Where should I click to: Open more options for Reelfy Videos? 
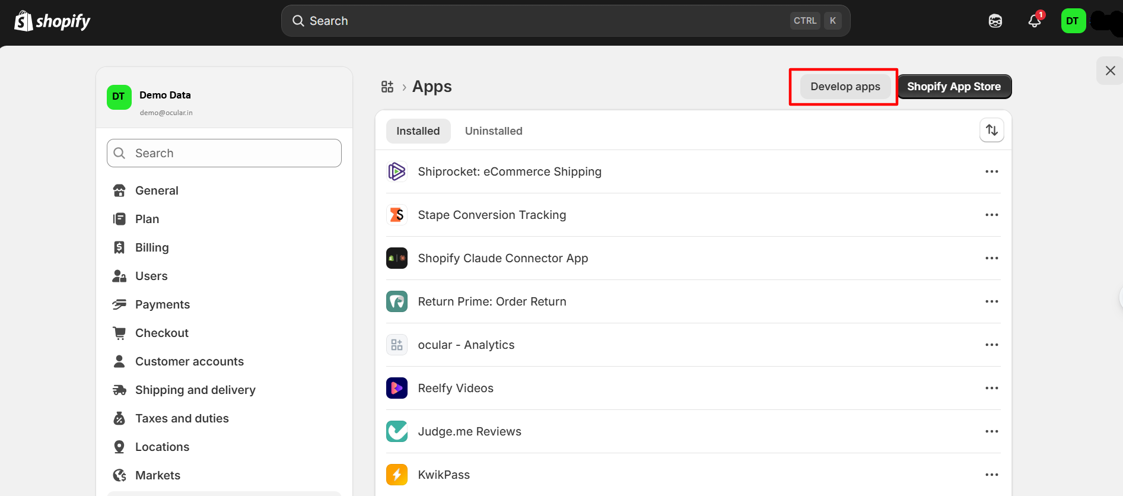992,388
